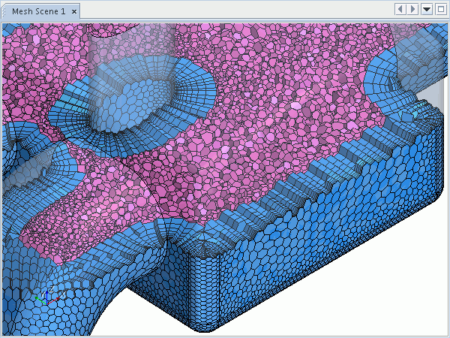Open the tab list dropdown arrow
The image size is (450, 338).
click(427, 9)
